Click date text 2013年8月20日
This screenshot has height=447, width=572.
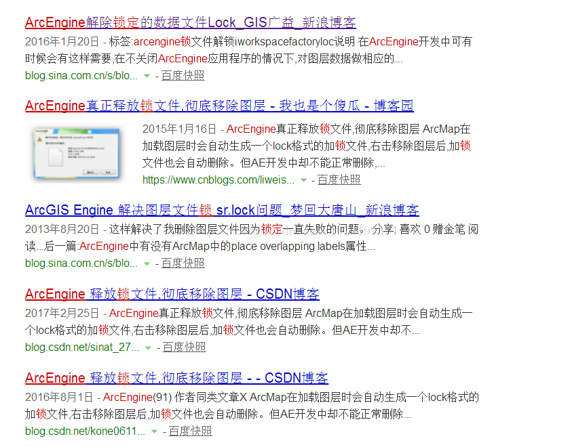[x=62, y=229]
